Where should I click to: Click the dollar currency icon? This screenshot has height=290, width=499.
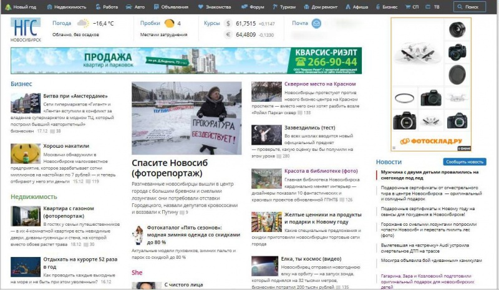(x=228, y=24)
